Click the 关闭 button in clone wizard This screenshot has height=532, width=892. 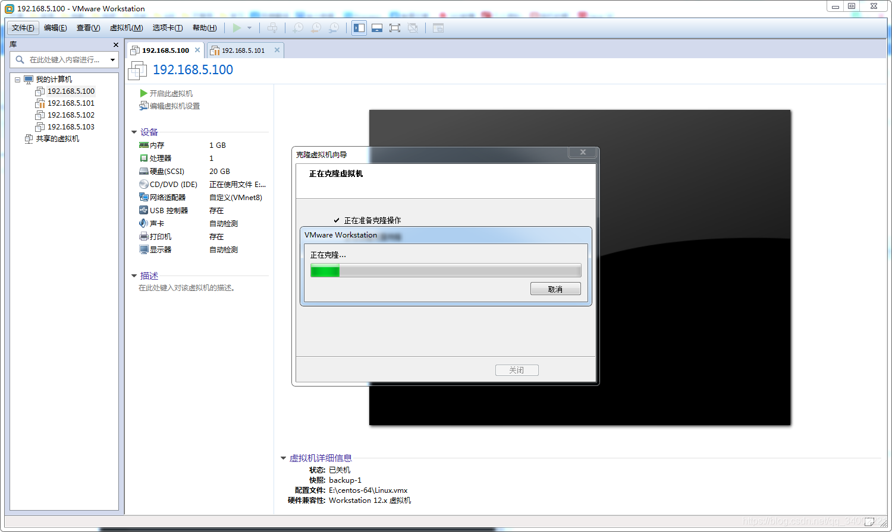coord(517,370)
